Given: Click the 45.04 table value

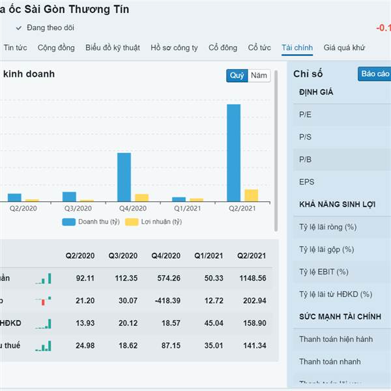Looking at the screenshot, I should 214,323.
